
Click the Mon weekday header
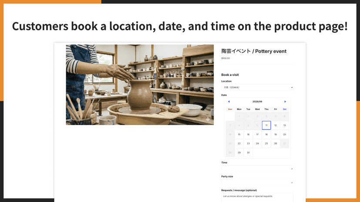(239, 109)
